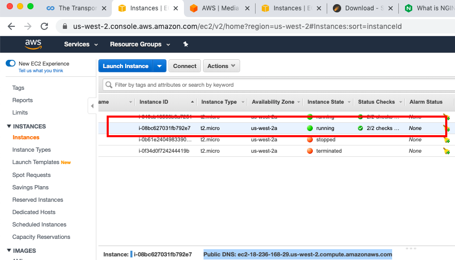Screen dimensions: 455x260
Task: Open the AWS logo home link
Action: click(33, 44)
